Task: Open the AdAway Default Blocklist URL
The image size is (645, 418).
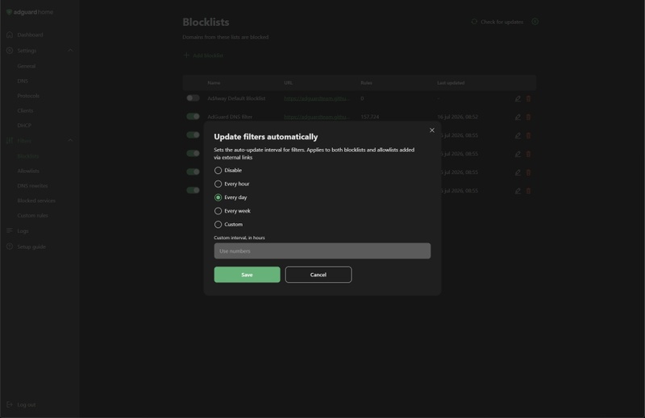Action: tap(317, 98)
